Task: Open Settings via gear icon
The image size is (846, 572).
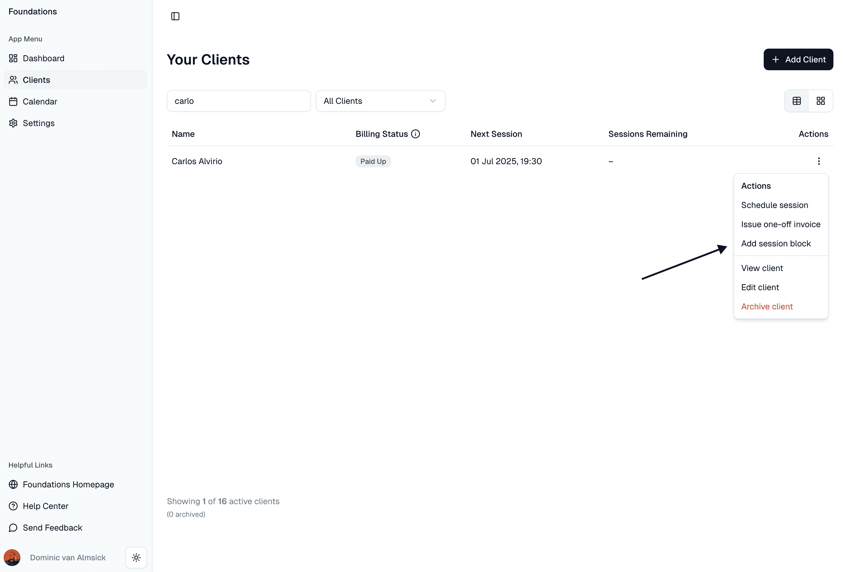Action: pyautogui.click(x=13, y=123)
